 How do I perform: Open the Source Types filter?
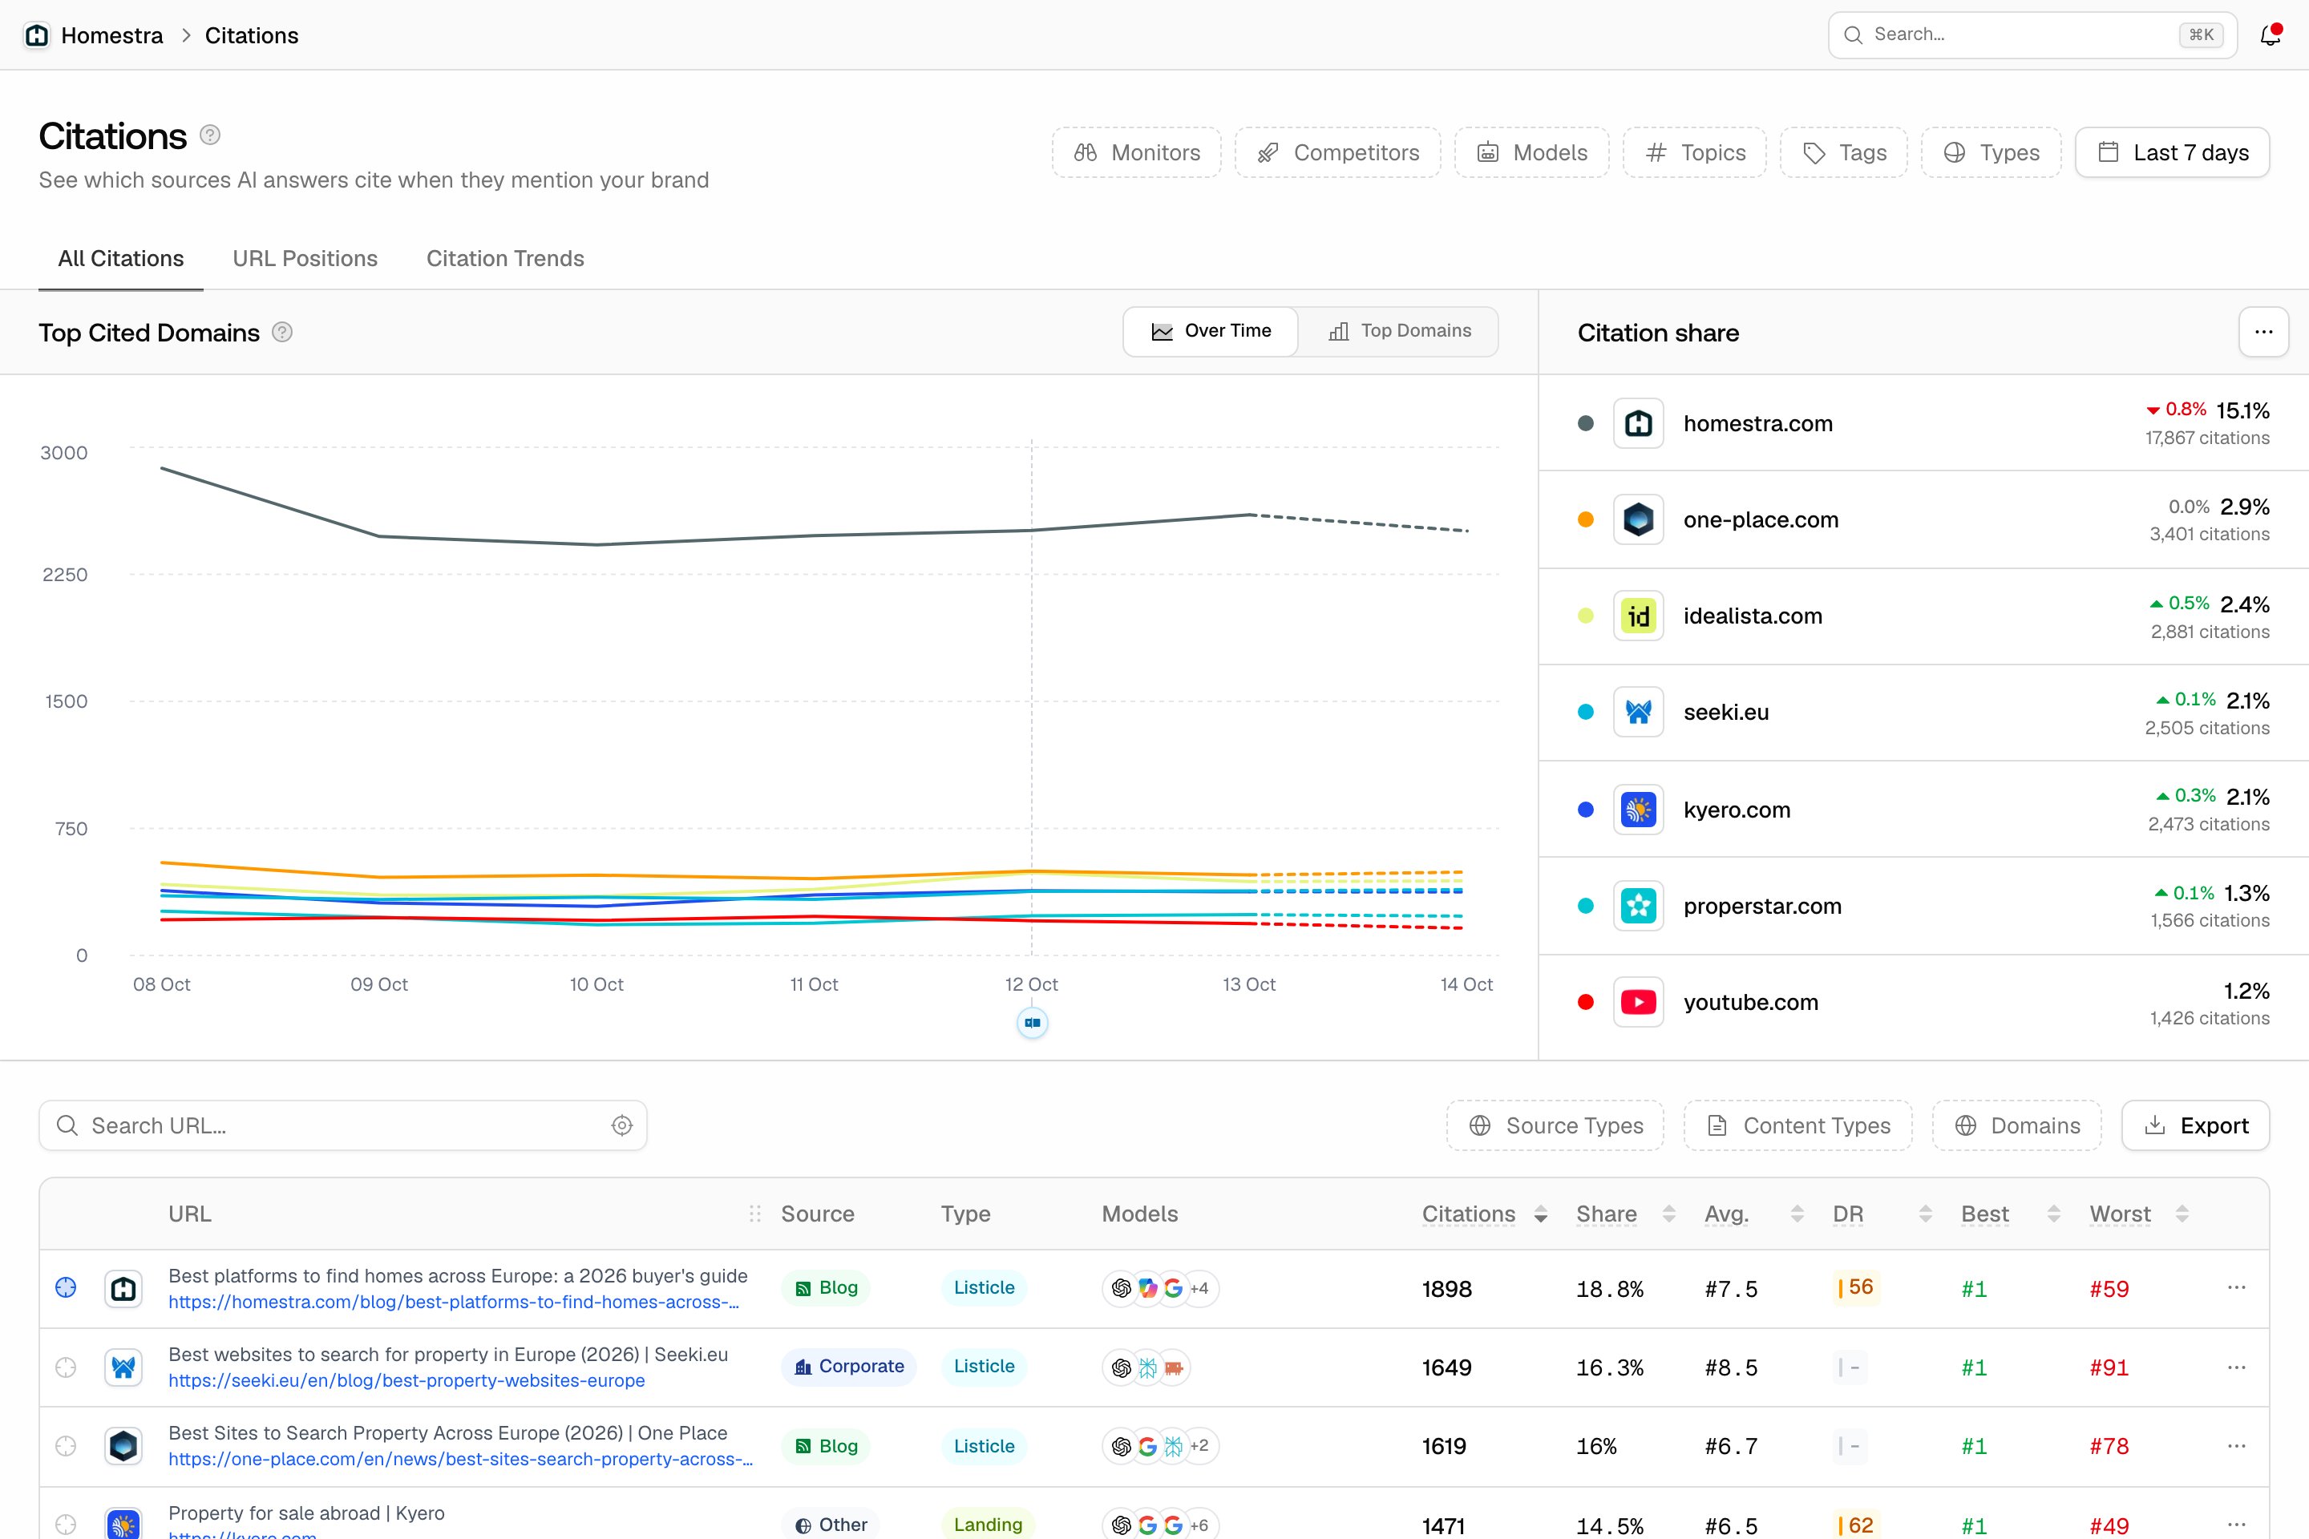point(1555,1125)
